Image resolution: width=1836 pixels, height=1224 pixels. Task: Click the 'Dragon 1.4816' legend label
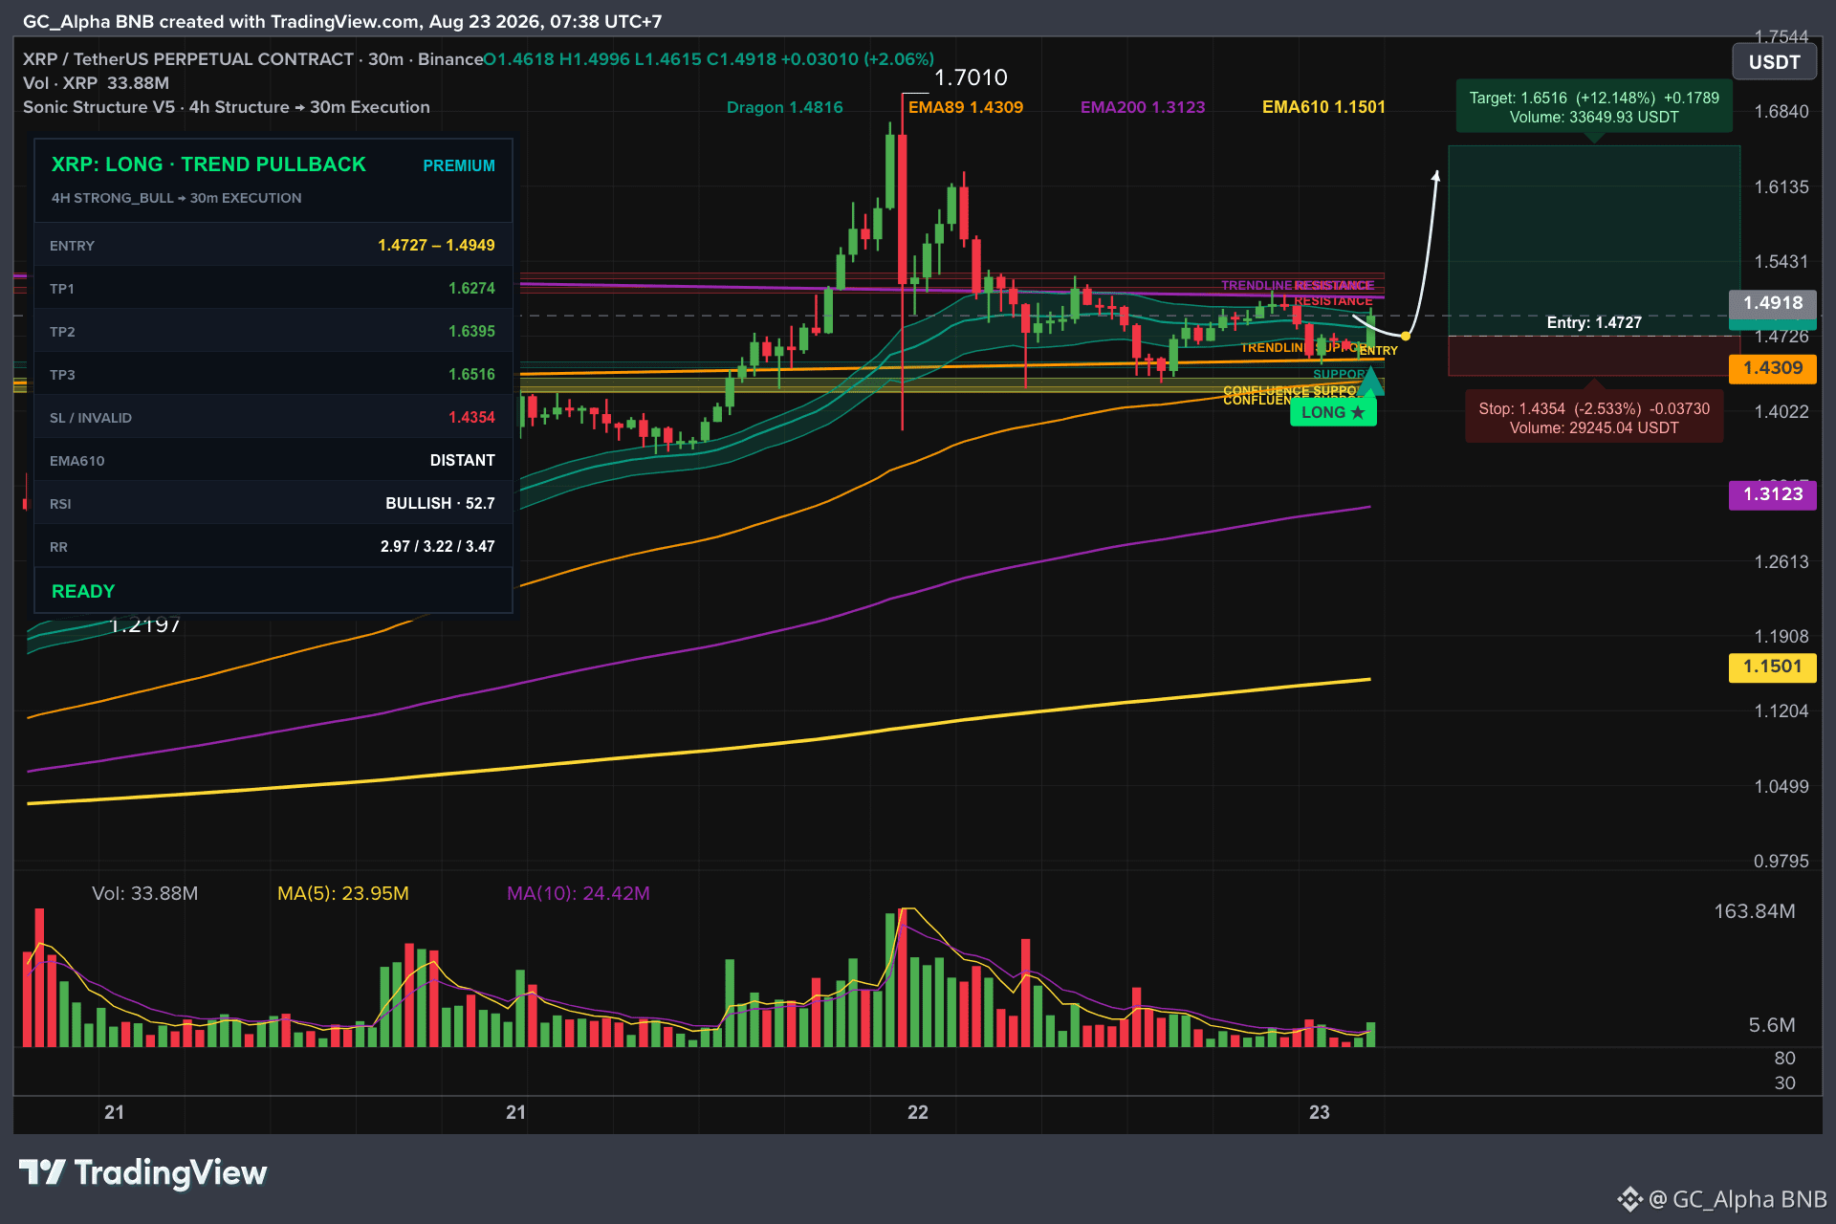click(784, 107)
